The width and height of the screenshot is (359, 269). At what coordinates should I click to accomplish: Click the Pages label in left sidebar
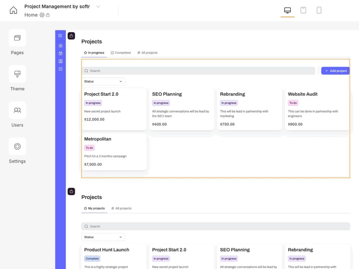tap(17, 52)
